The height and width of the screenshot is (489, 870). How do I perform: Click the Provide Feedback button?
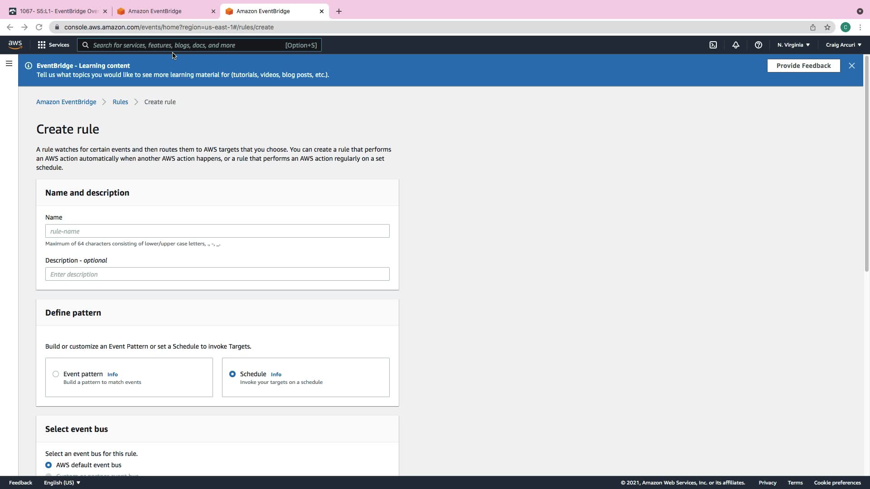click(x=803, y=66)
